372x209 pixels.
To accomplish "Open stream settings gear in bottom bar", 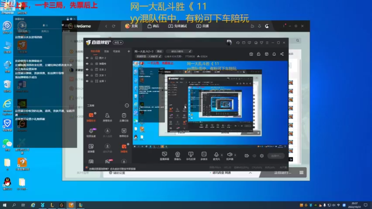I will coord(262,156).
